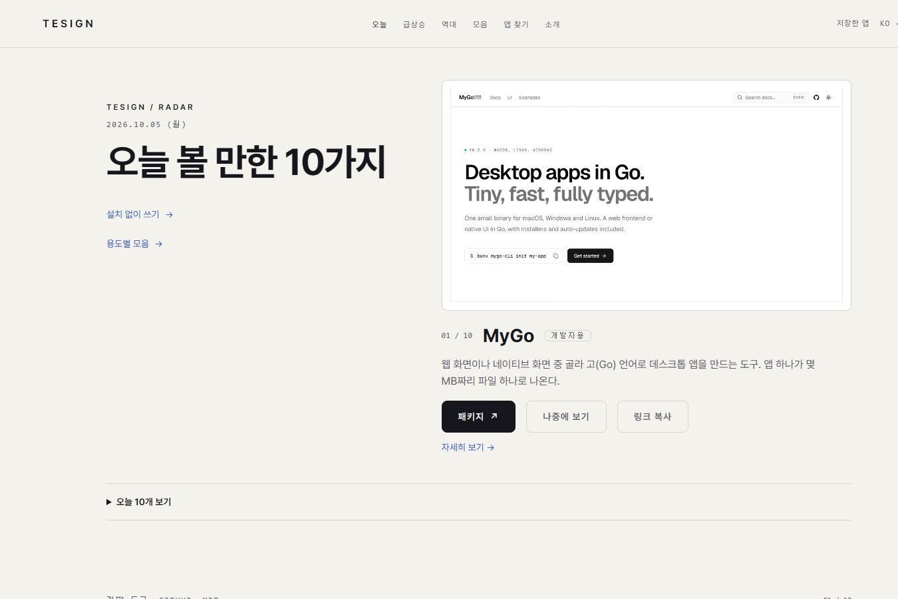The image size is (898, 599).
Task: Open the 자세히 보기 link
Action: coord(468,447)
